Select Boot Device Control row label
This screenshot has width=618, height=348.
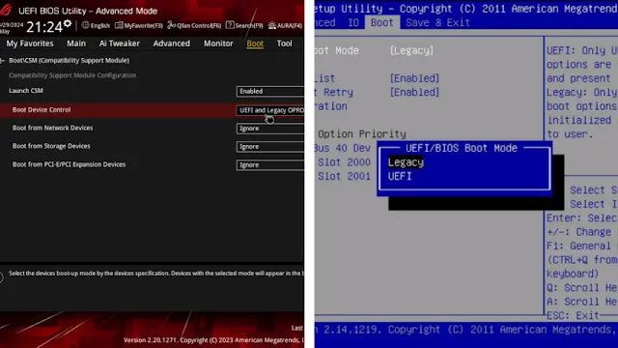42,109
